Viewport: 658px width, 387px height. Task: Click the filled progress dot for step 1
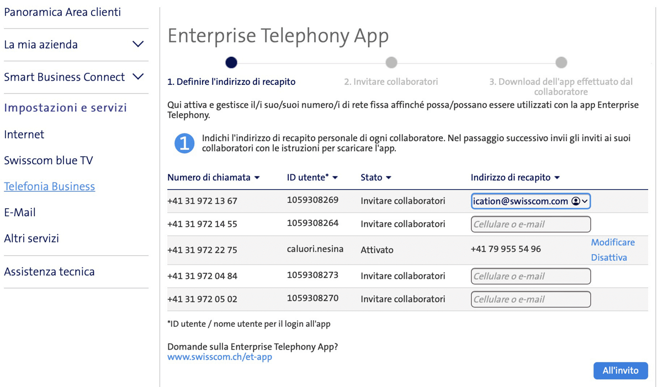coord(231,62)
